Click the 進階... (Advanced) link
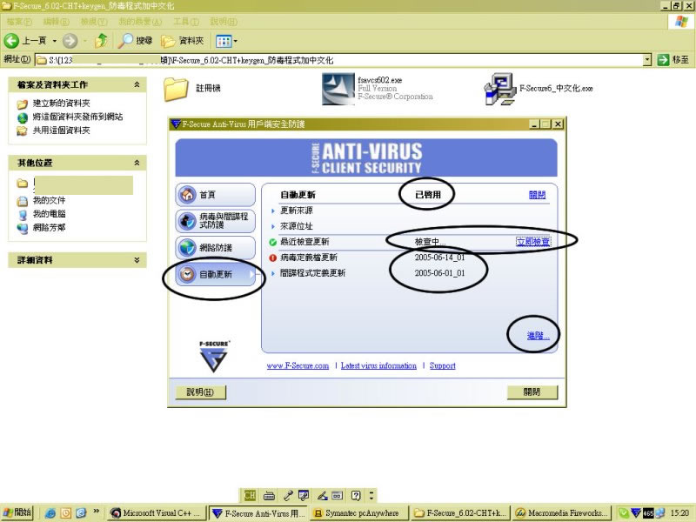The image size is (696, 522). coord(538,336)
